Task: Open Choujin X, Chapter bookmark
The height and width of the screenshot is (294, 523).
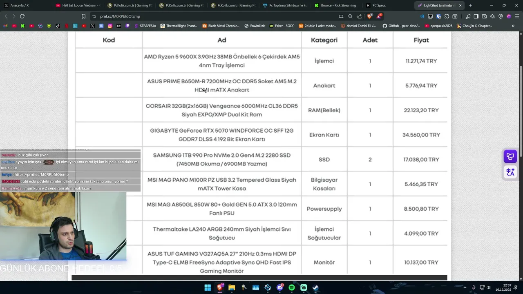Action: tap(475, 26)
